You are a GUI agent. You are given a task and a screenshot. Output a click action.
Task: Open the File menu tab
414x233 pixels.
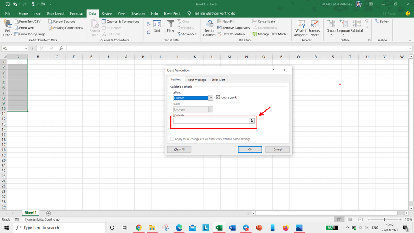pos(8,13)
